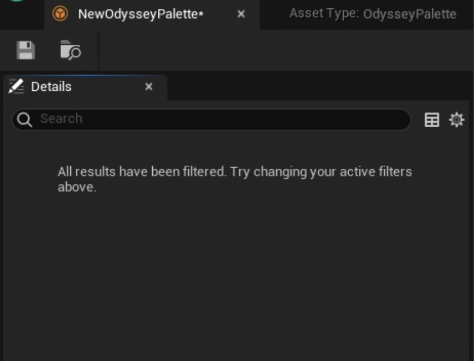The width and height of the screenshot is (474, 361).
Task: Close the NewOdysseyPalette* tab
Action: (241, 14)
